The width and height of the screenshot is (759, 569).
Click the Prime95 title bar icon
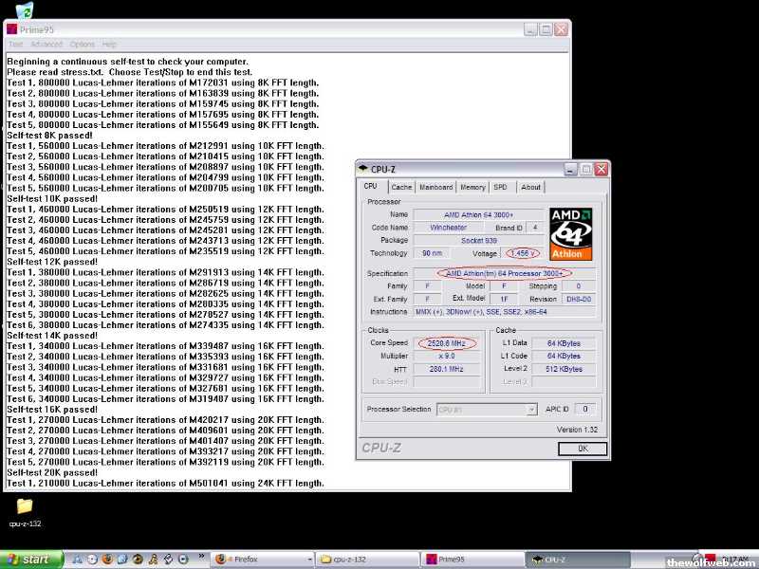click(12, 29)
